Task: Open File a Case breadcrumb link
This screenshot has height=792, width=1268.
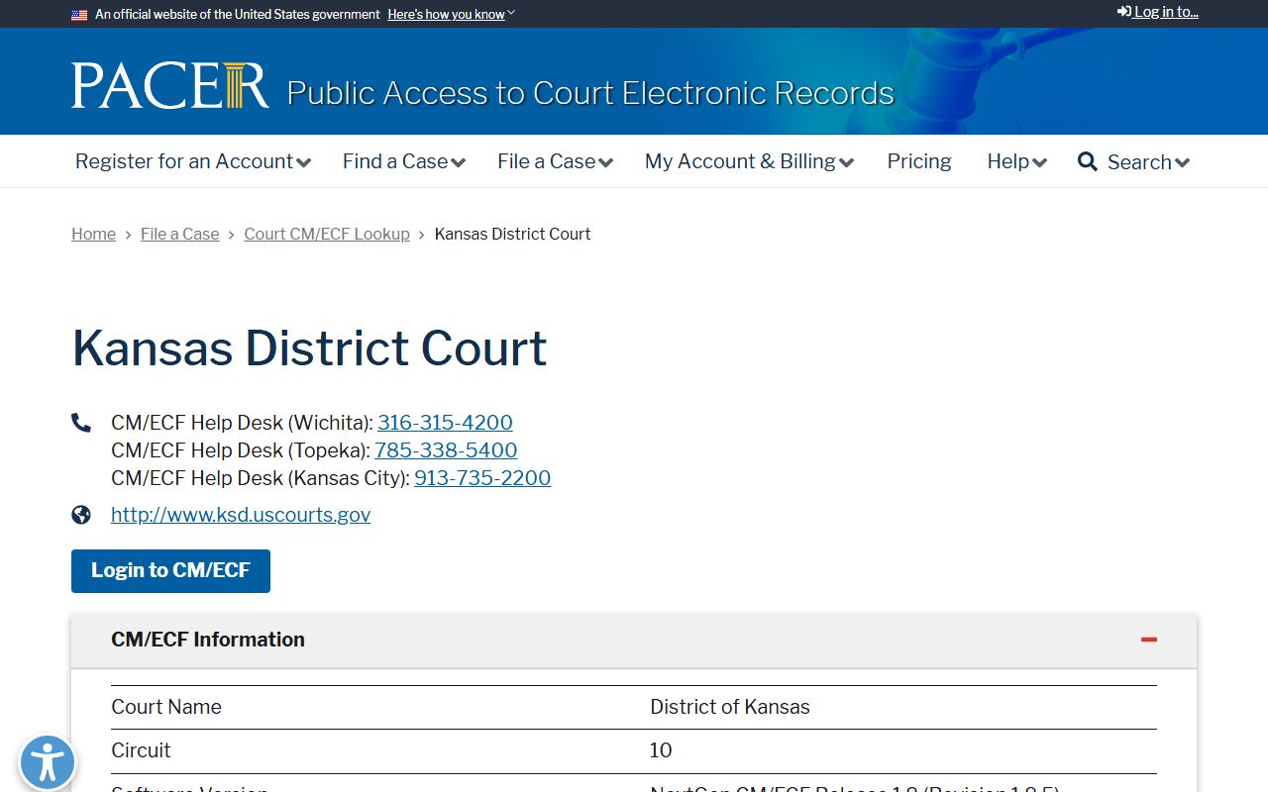Action: pos(180,234)
